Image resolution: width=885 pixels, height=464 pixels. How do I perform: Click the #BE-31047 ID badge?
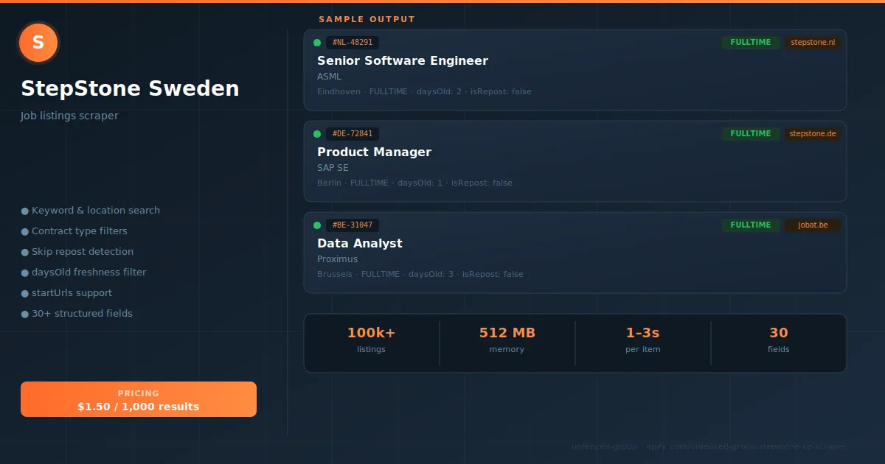[353, 225]
